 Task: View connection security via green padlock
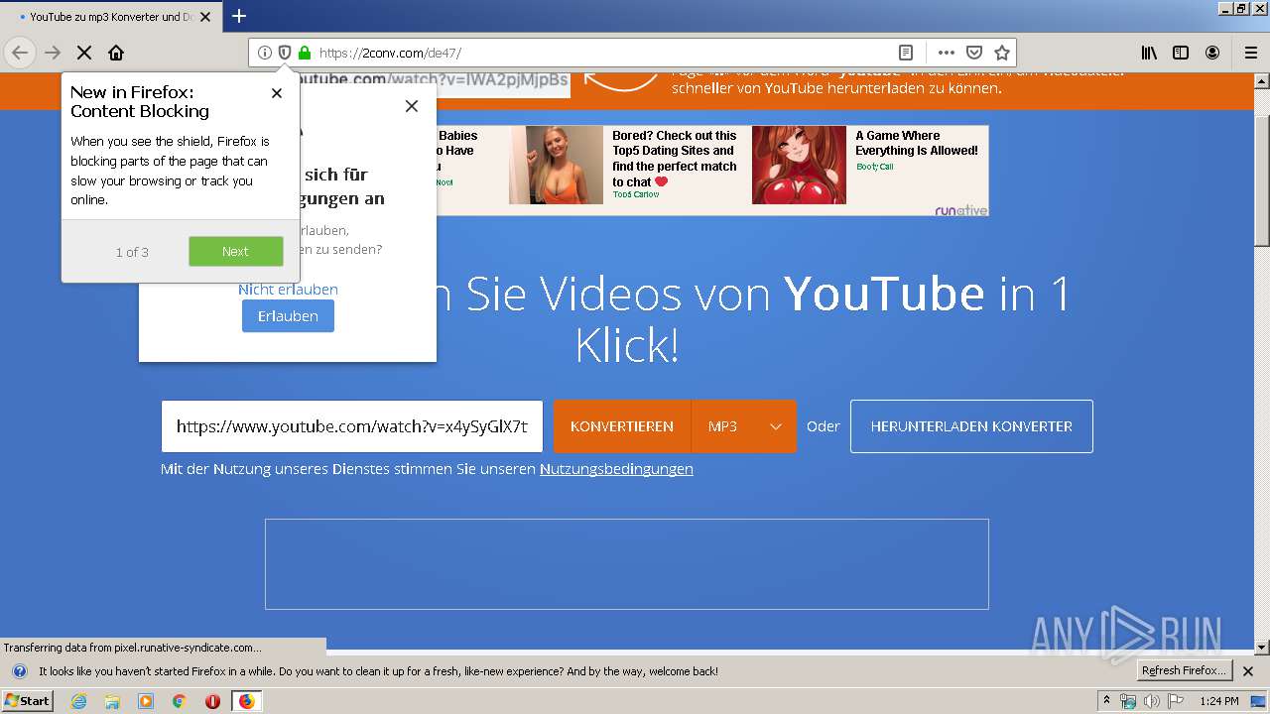coord(305,53)
